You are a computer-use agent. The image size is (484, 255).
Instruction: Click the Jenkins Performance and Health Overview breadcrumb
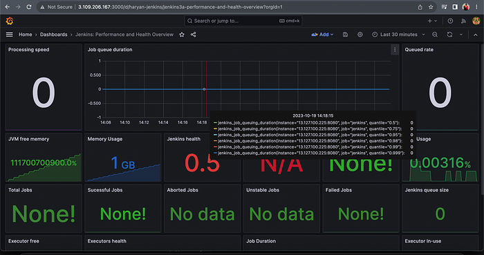(124, 35)
